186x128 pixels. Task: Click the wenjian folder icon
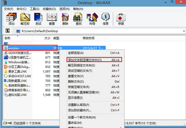click(x=6, y=48)
